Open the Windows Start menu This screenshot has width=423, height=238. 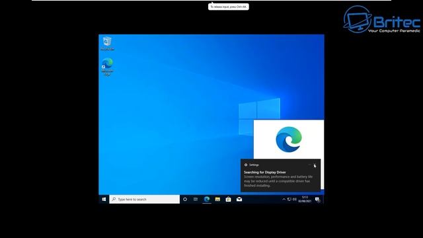(x=104, y=200)
